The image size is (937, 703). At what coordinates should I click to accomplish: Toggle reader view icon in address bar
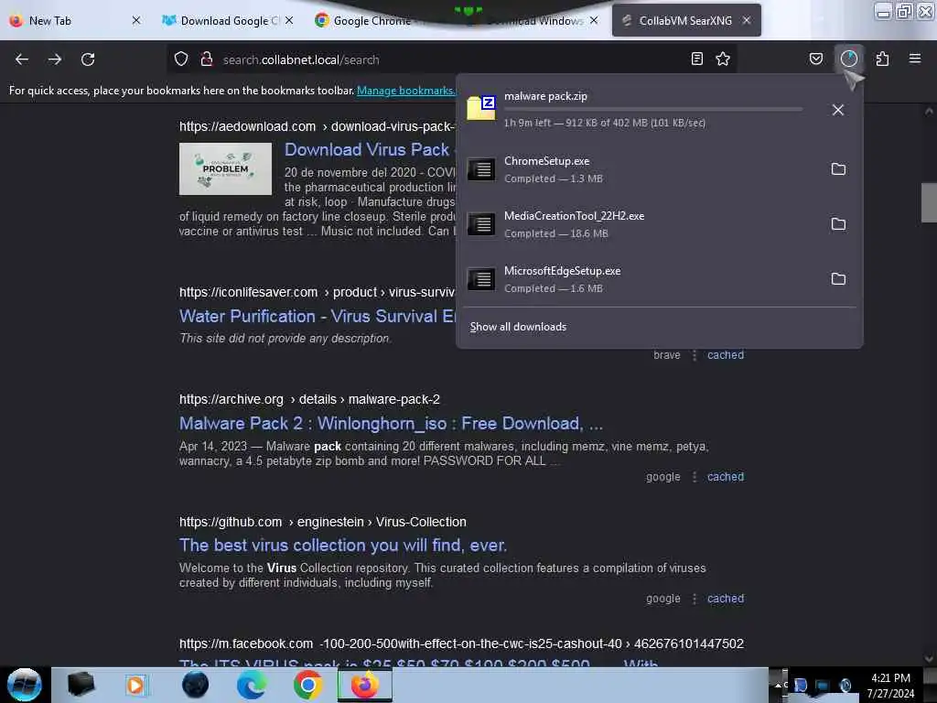[x=696, y=59]
